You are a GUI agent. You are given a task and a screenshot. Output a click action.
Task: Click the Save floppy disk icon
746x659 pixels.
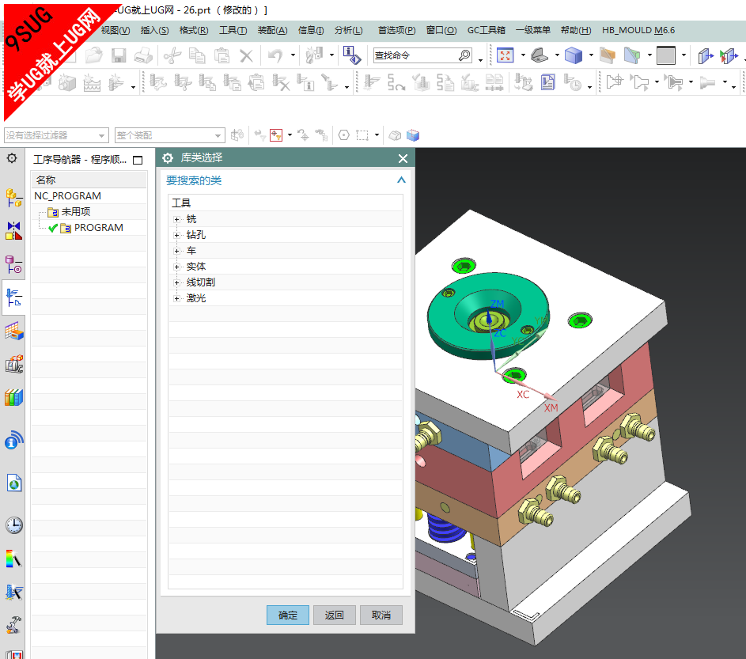(x=119, y=55)
